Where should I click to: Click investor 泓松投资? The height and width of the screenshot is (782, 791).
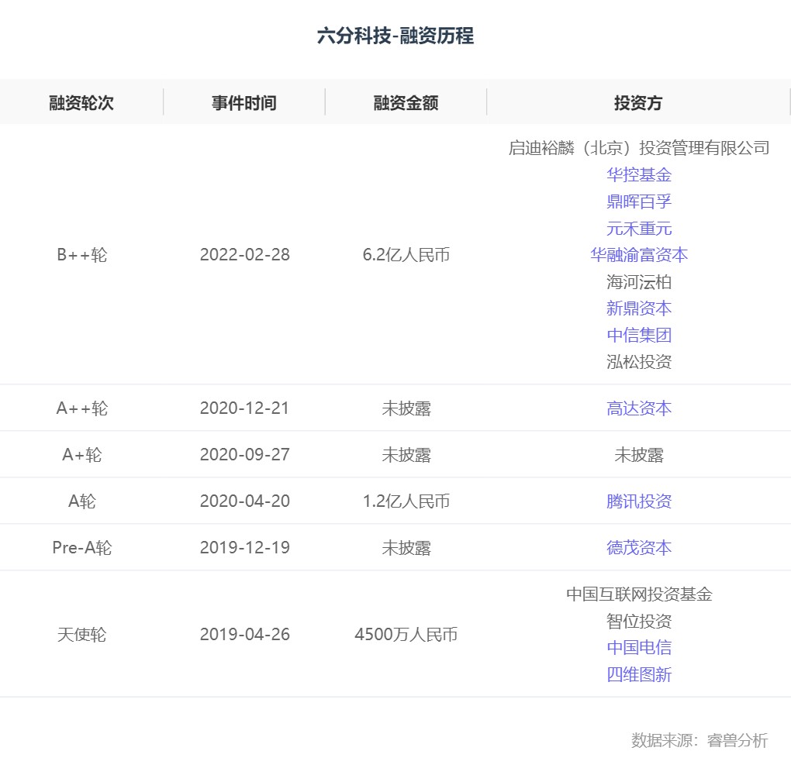tap(639, 361)
